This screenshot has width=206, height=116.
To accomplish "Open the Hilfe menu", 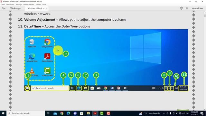I will (44, 5).
